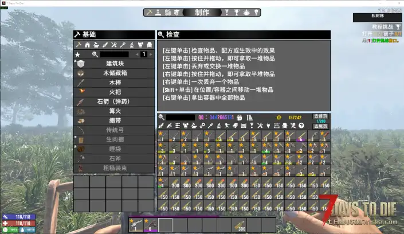Select the armor recipe category
Viewport: 404px width, 234px height.
point(140,45)
